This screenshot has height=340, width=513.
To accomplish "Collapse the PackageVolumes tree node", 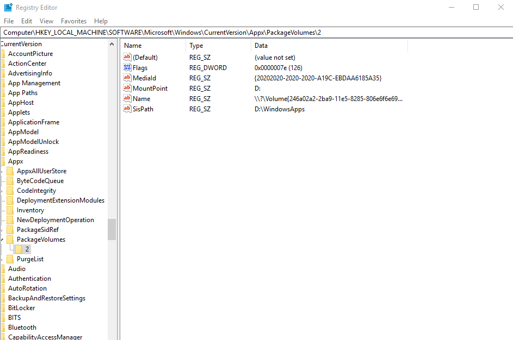I will point(2,240).
